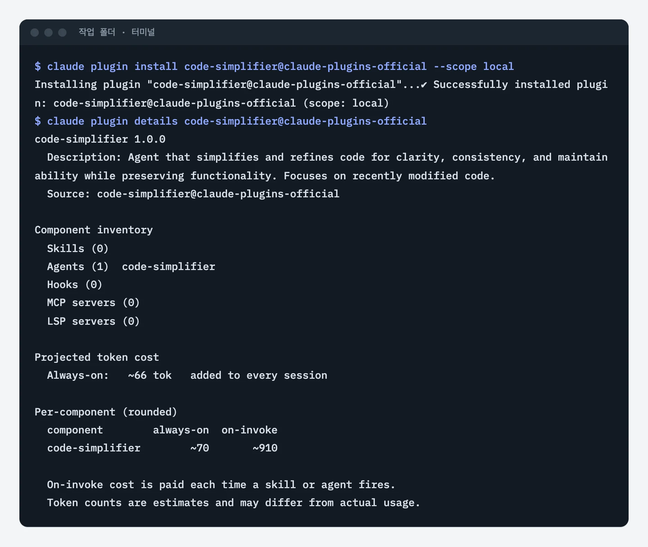Screen dimensions: 648x547
Task: Click the 'Component inventory' heading
Action: 94,230
